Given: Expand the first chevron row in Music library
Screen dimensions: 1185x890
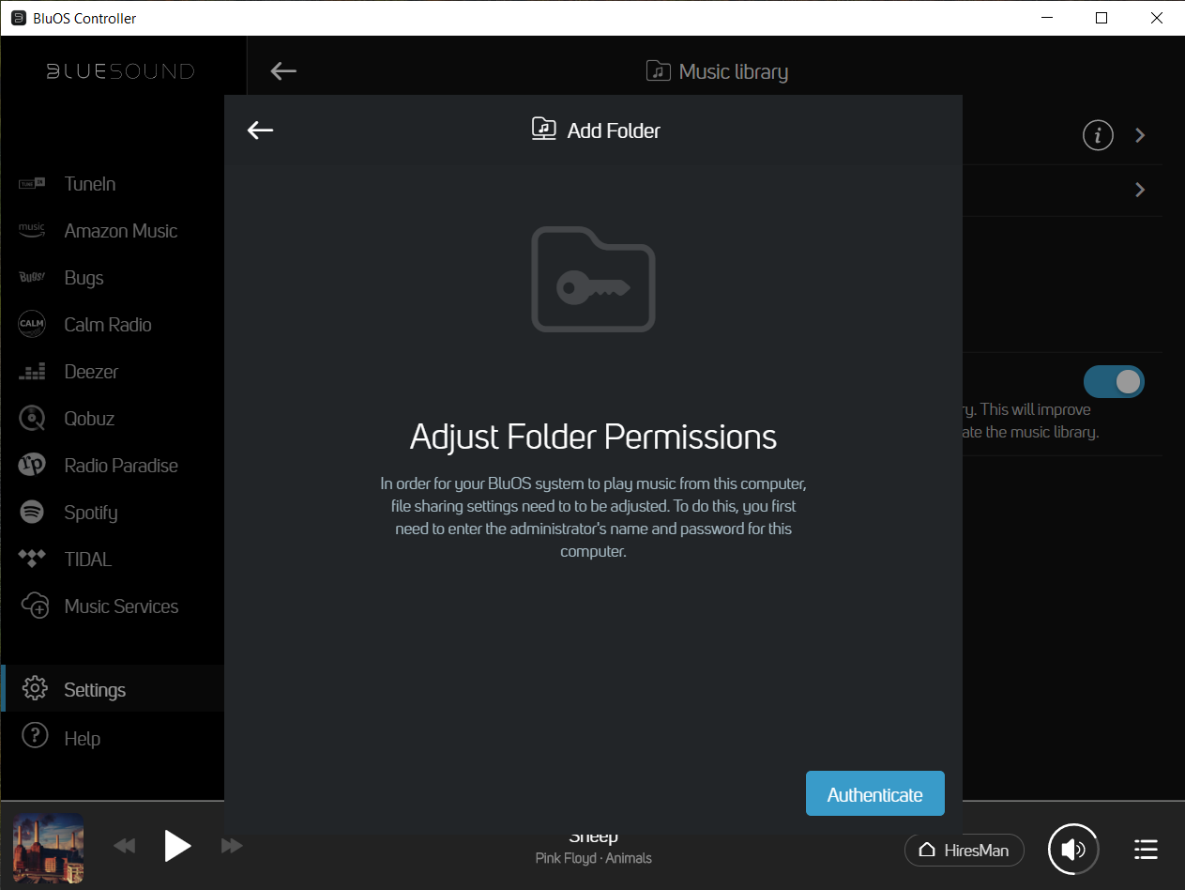Looking at the screenshot, I should [x=1140, y=135].
